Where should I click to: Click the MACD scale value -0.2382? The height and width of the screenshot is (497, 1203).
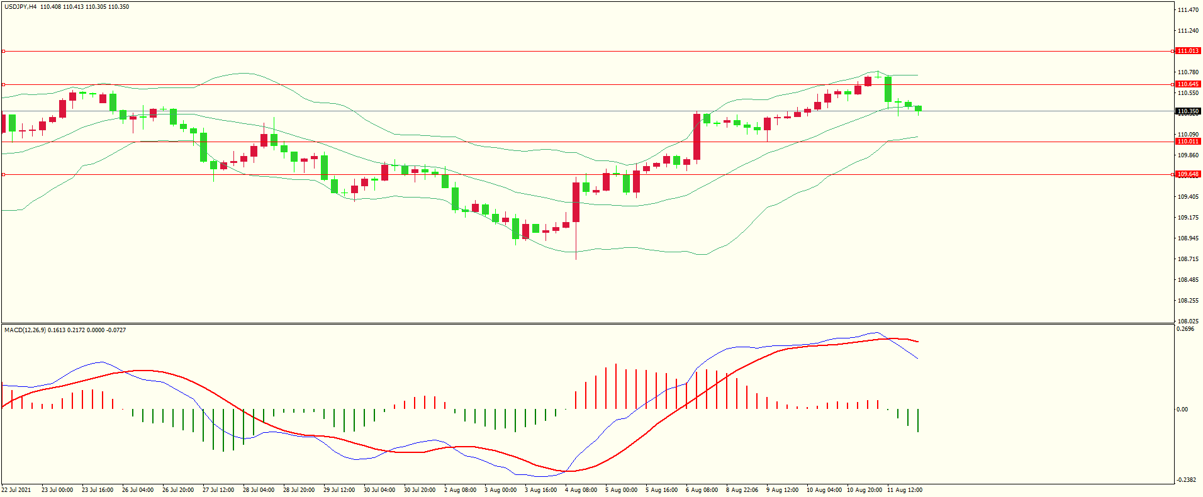[1185, 480]
